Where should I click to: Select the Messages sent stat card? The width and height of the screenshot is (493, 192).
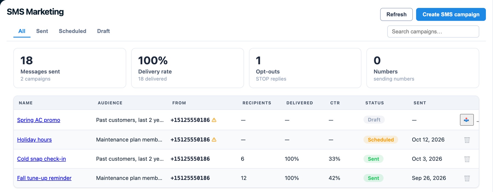coord(70,68)
